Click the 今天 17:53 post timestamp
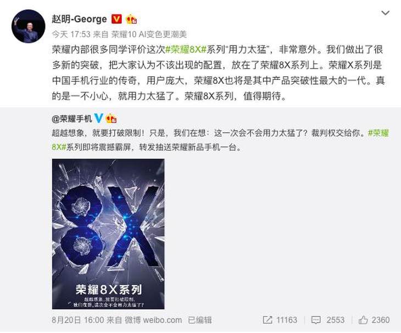The height and width of the screenshot is (333, 401). (71, 34)
